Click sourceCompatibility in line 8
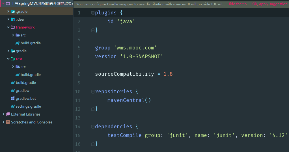 click(x=124, y=74)
